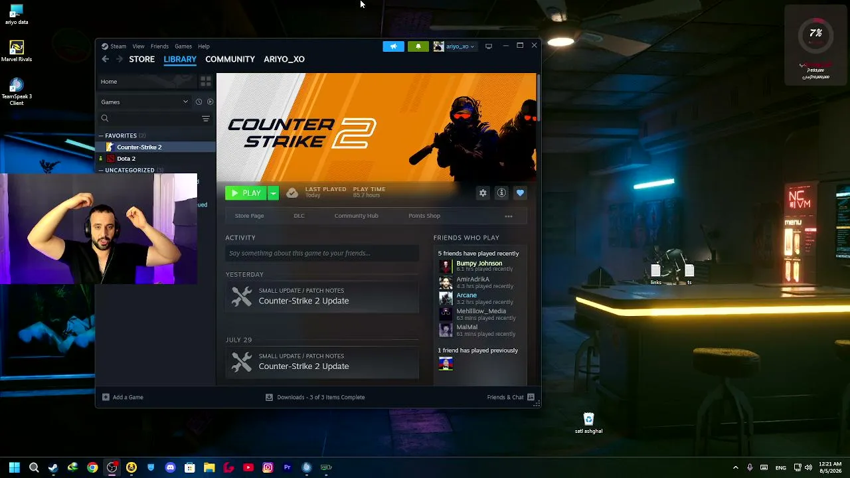850x478 pixels.
Task: Open the Counter-Strike 2 Store Page link
Action: click(250, 216)
